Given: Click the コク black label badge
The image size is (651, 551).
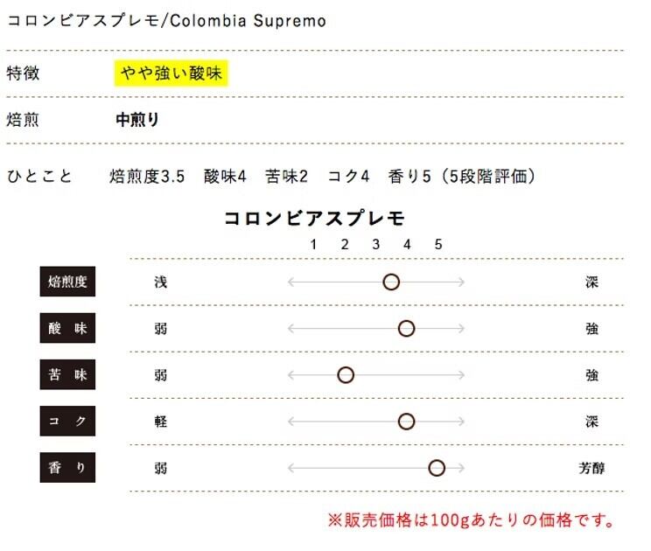Looking at the screenshot, I should pos(67,421).
